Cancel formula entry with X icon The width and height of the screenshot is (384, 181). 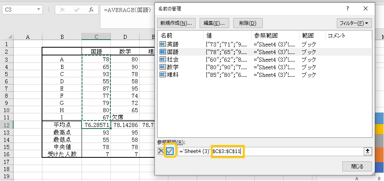[x=62, y=10]
